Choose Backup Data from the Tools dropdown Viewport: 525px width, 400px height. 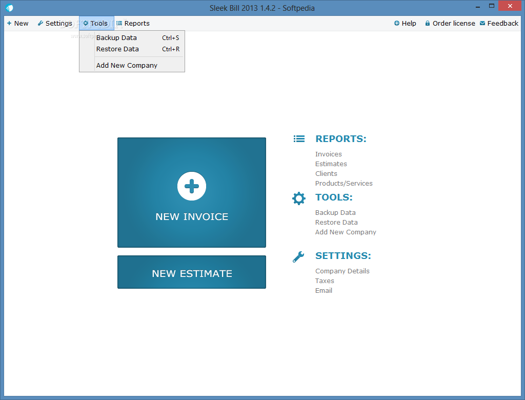tap(132, 38)
